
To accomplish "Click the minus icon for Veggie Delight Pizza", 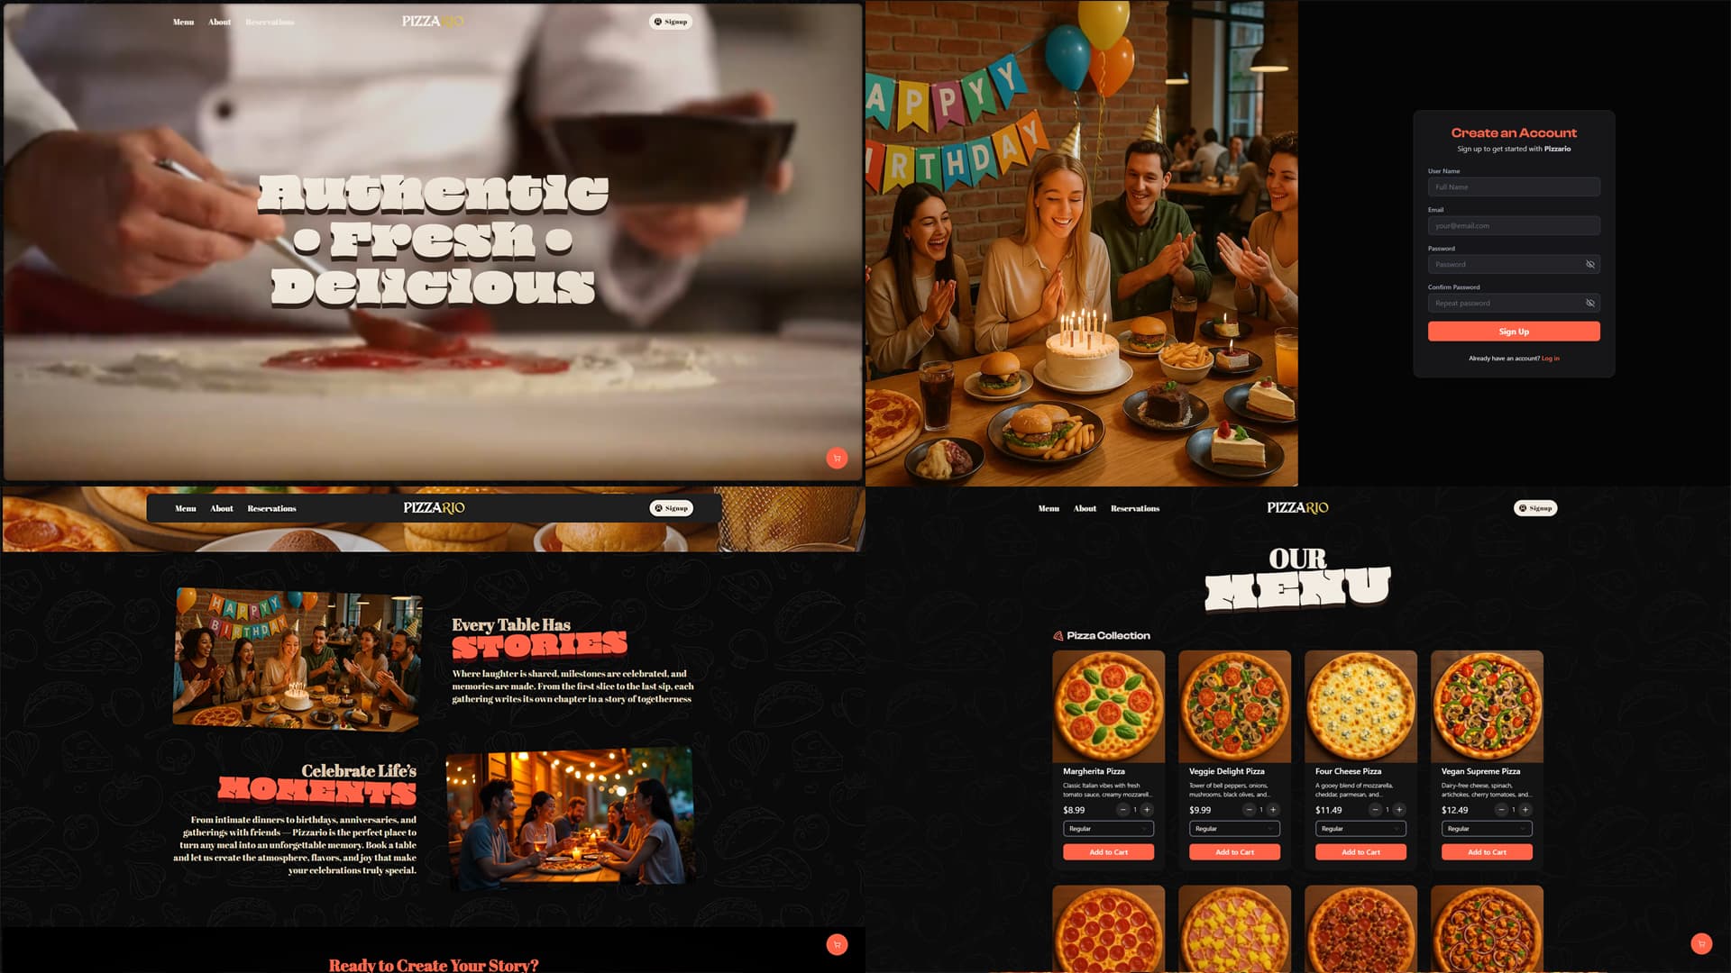I will 1249,810.
